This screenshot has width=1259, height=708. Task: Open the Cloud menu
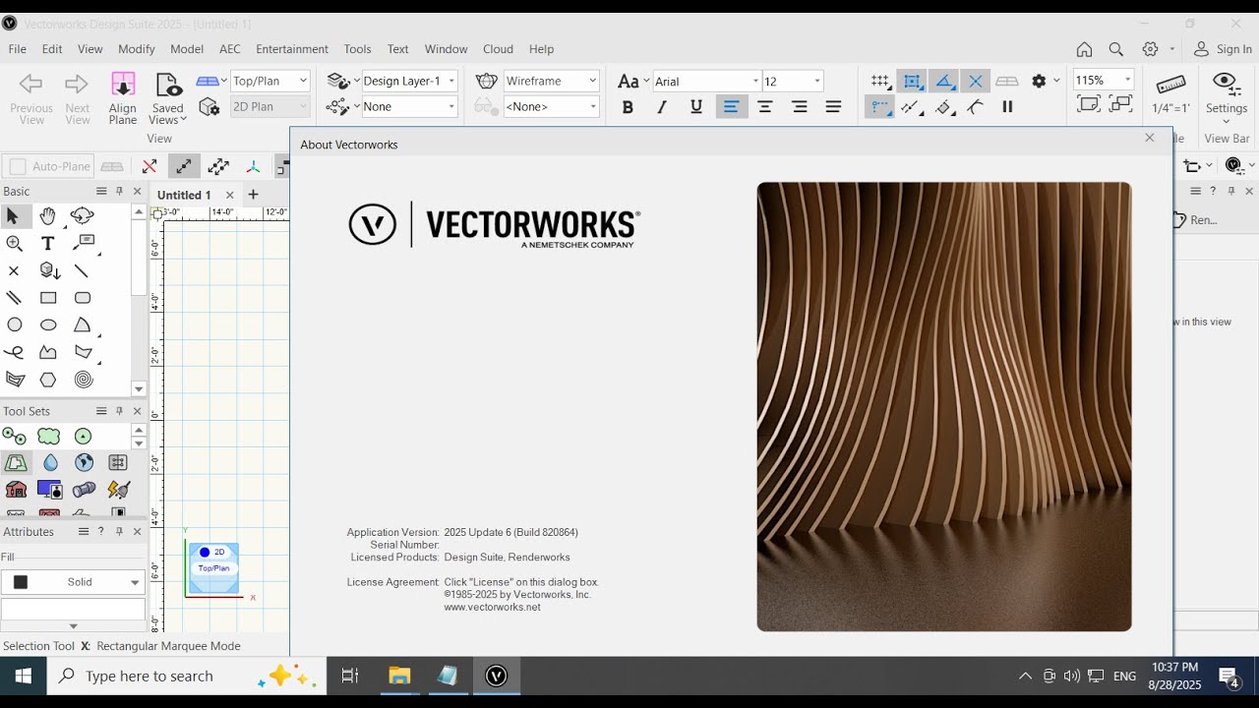pos(498,49)
